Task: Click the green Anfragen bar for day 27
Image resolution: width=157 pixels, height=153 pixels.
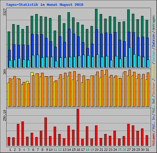Action: coord(128,21)
